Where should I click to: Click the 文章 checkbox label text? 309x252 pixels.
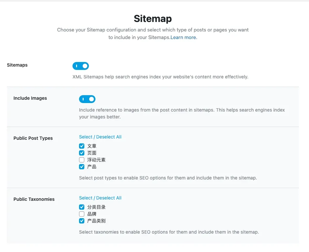[x=92, y=146]
